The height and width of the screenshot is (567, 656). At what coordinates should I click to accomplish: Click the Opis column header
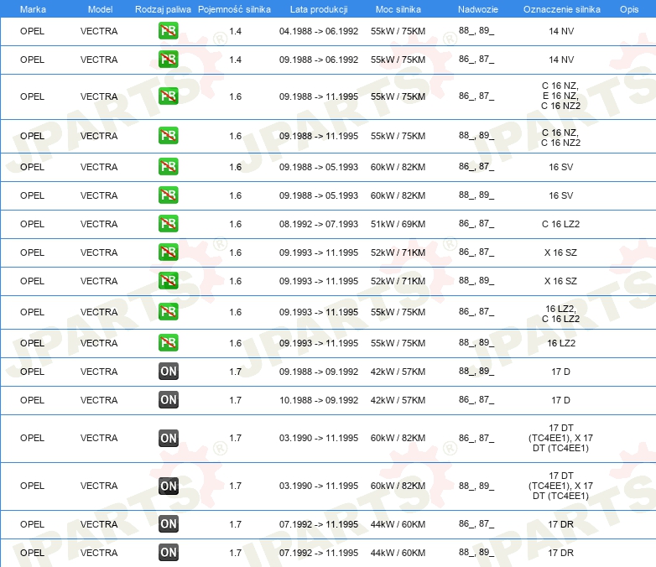point(629,9)
